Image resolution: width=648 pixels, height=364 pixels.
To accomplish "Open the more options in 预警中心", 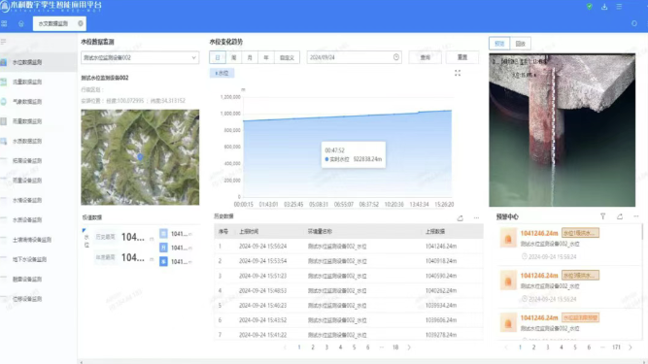I will click(x=636, y=216).
